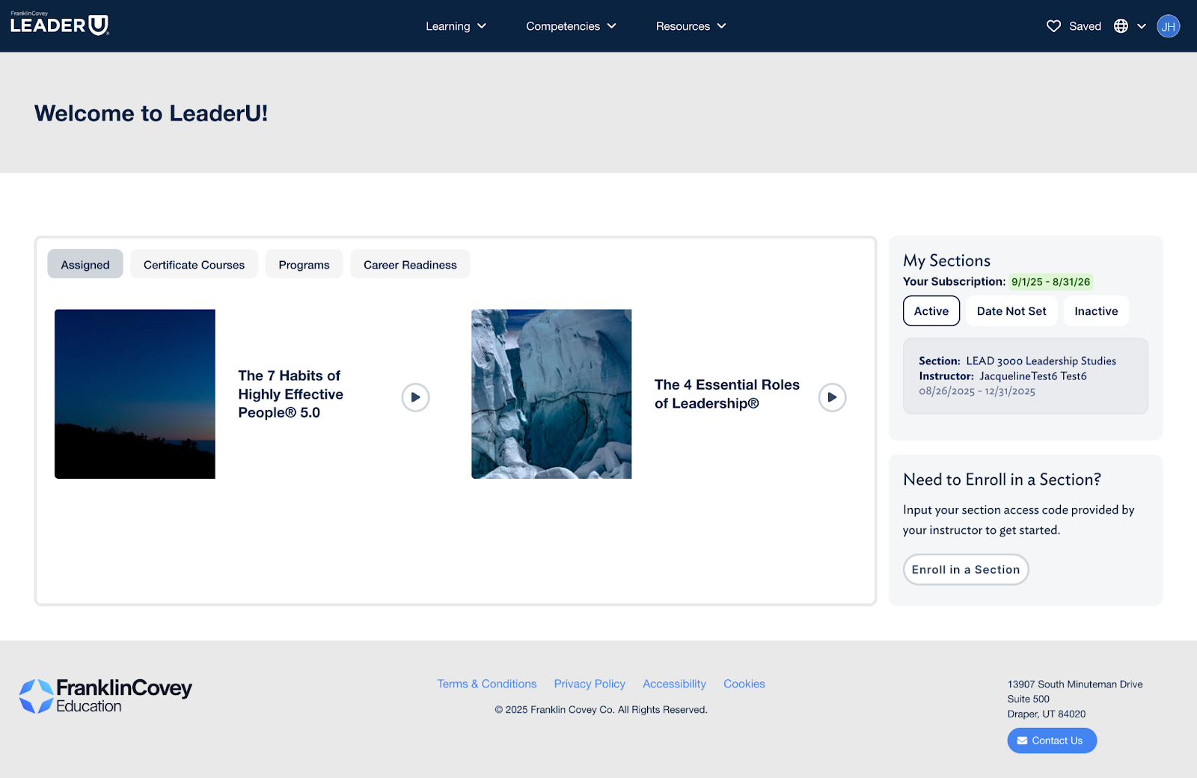
Task: Click the LeaderU logo in header
Action: [60, 25]
